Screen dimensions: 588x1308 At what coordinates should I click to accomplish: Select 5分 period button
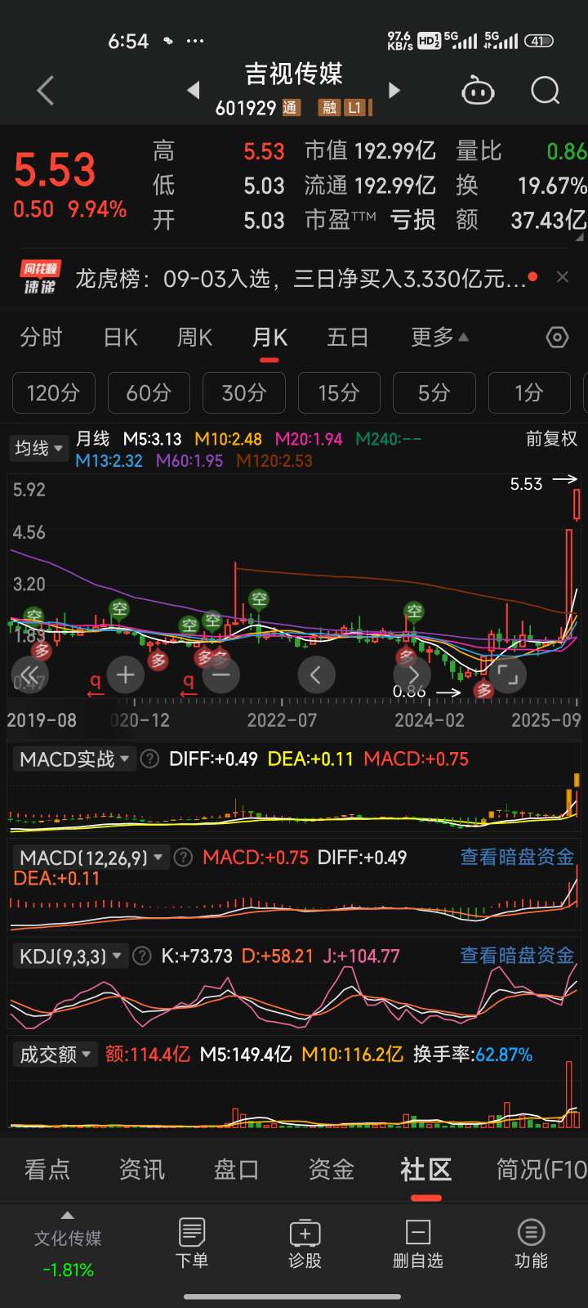point(434,393)
